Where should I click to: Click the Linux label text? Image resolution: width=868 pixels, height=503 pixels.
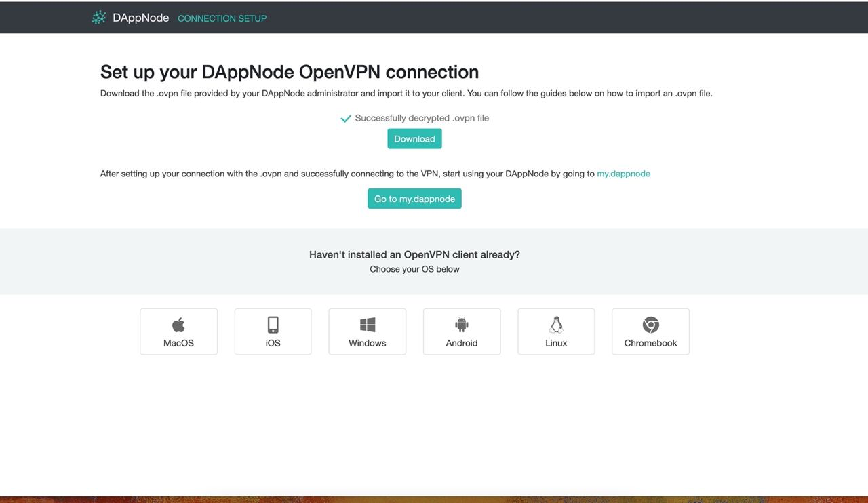point(556,343)
